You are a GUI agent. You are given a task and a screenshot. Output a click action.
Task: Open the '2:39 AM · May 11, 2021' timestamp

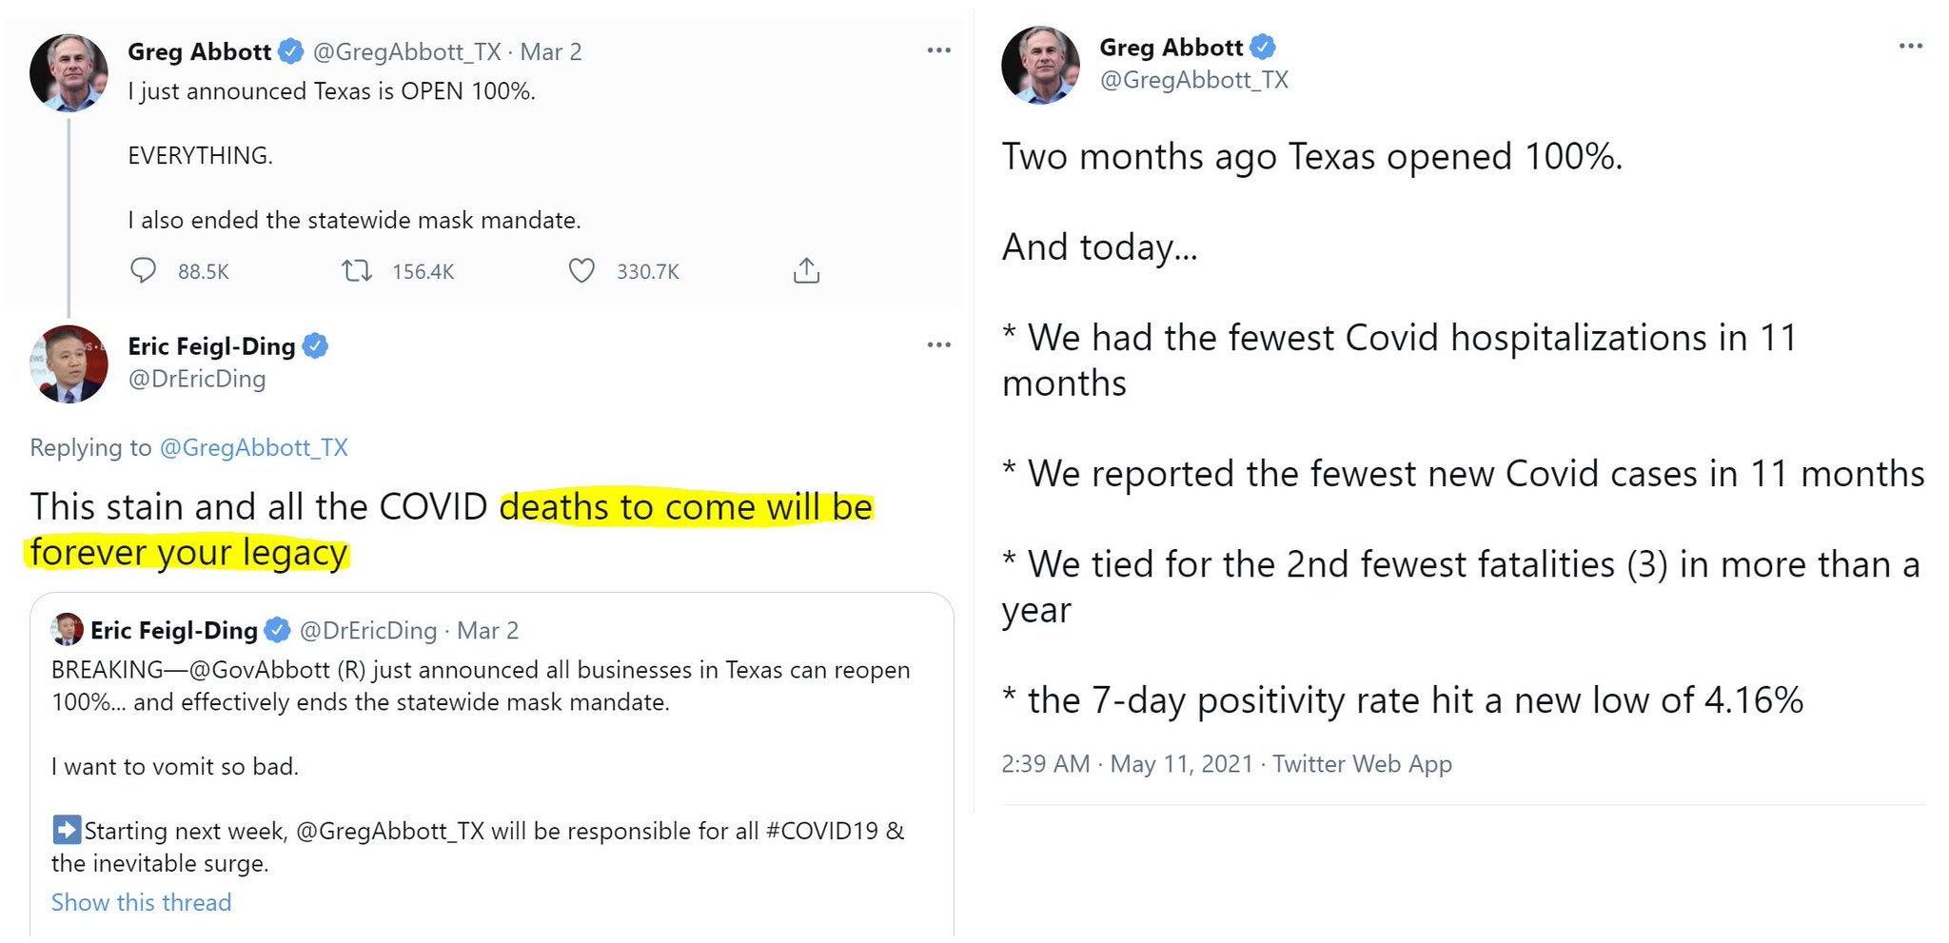pyautogui.click(x=1127, y=764)
